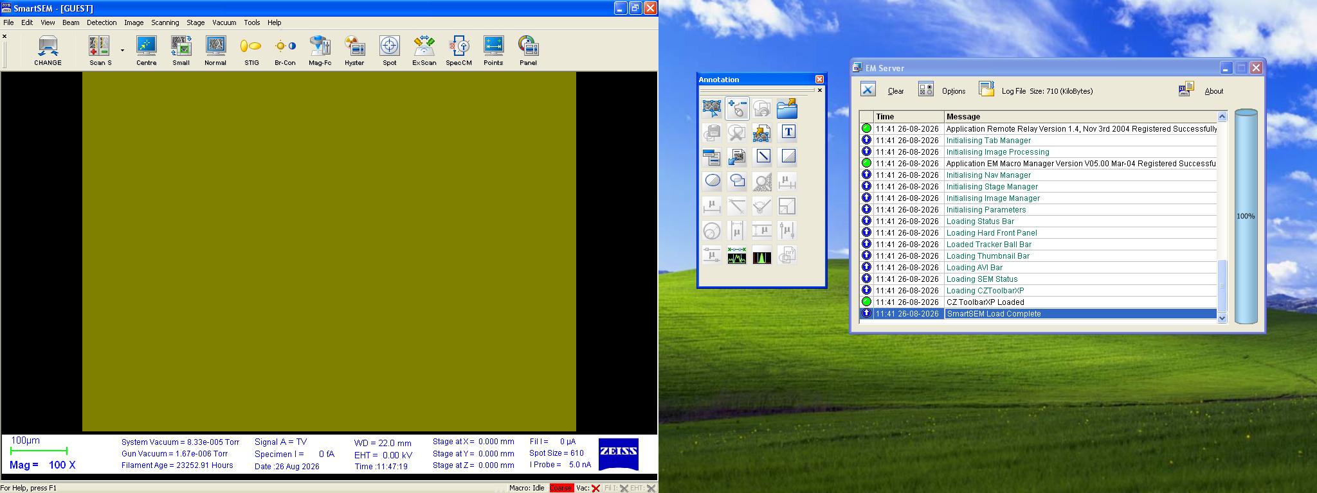Click the Vac status indicator in status bar
The image size is (1317, 493).
tap(588, 488)
